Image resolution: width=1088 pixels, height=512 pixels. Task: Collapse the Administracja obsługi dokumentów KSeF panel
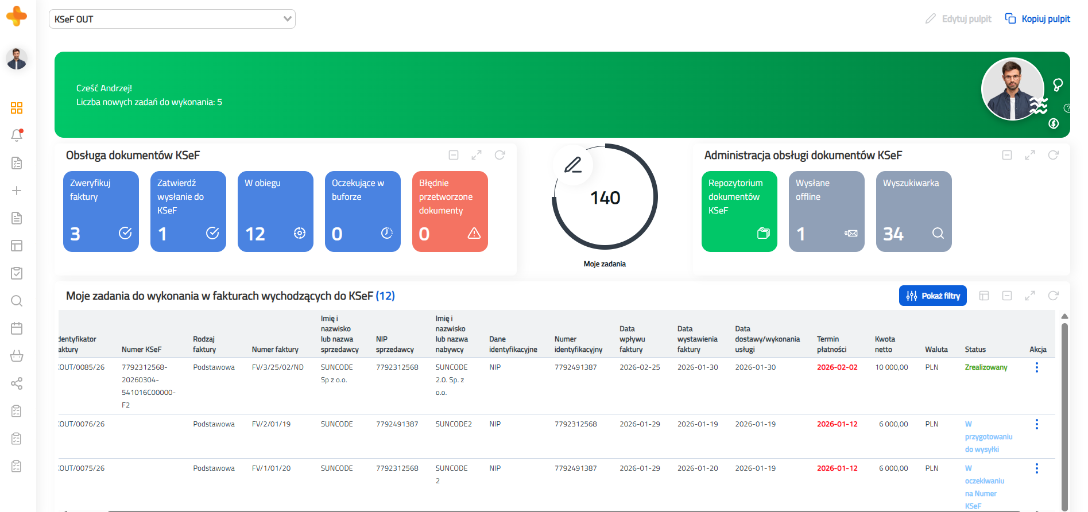[1006, 155]
